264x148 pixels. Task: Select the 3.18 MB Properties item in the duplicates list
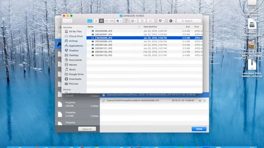78,114
